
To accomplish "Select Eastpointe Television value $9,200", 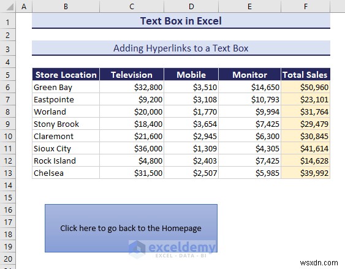I will click(x=132, y=99).
